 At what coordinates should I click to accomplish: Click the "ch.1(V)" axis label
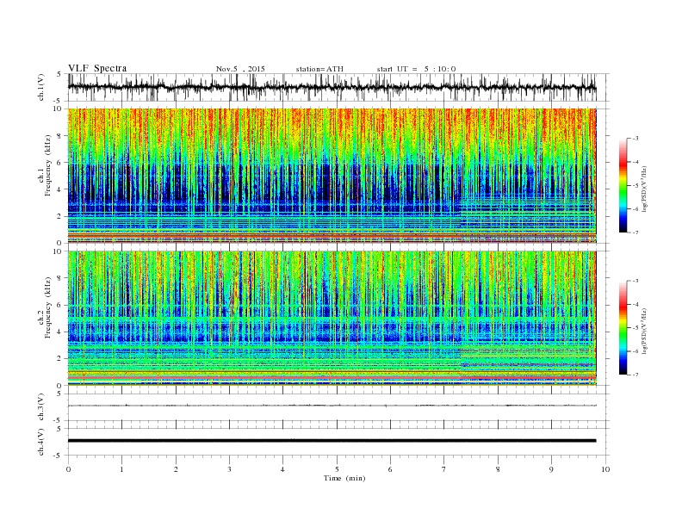(41, 87)
